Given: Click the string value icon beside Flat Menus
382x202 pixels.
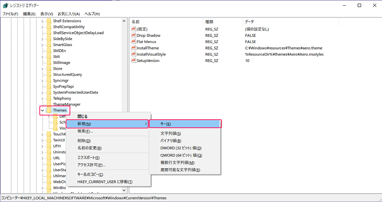Looking at the screenshot, I should point(133,42).
